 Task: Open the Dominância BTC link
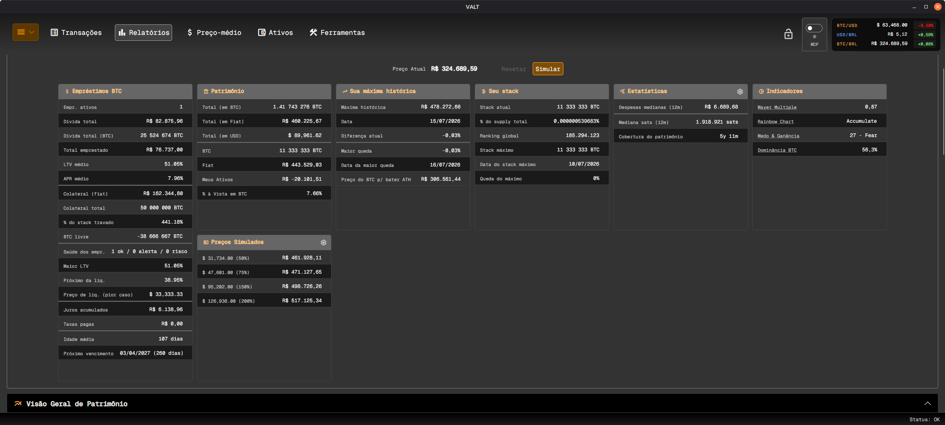(x=777, y=150)
